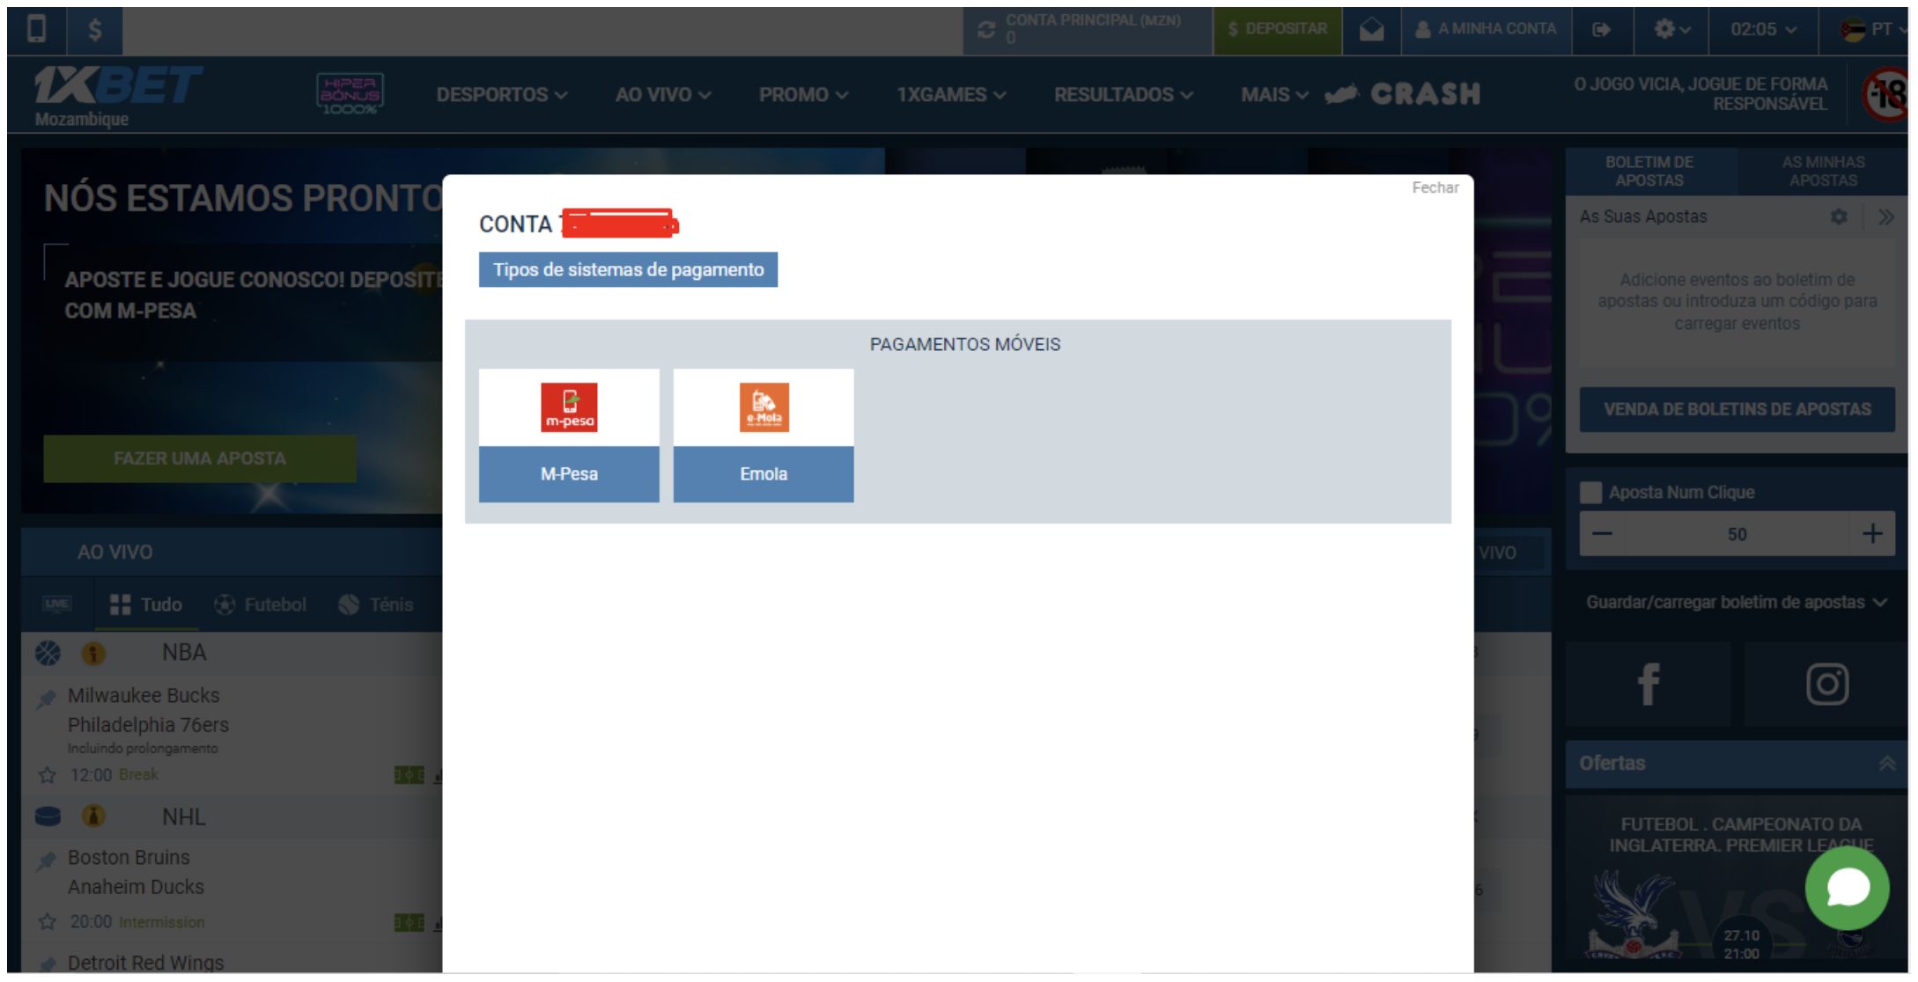Switch to BOLETIM DE APOSTAS tab
Screen dimensions: 1918x982
(1649, 172)
